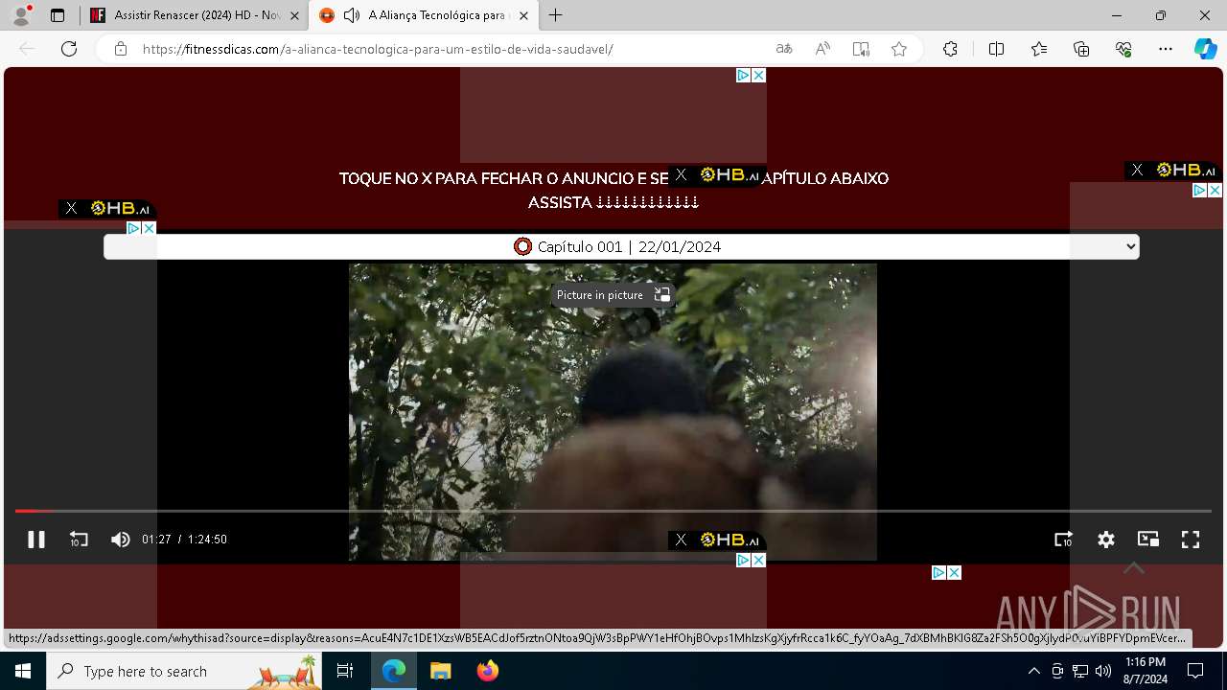The height and width of the screenshot is (690, 1227).
Task: Close the left sidebar ad with X
Action: coord(149,228)
